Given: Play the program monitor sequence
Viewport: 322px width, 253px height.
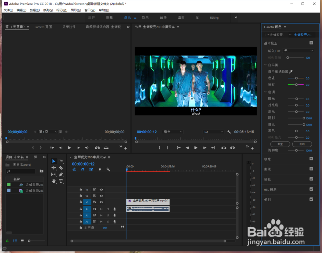Looking at the screenshot, I should (196, 148).
